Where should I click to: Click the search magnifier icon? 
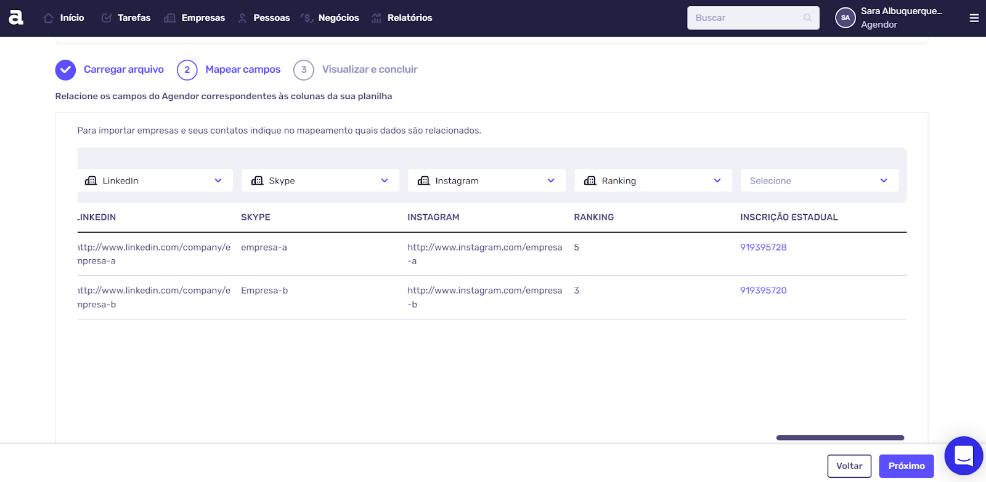click(807, 18)
